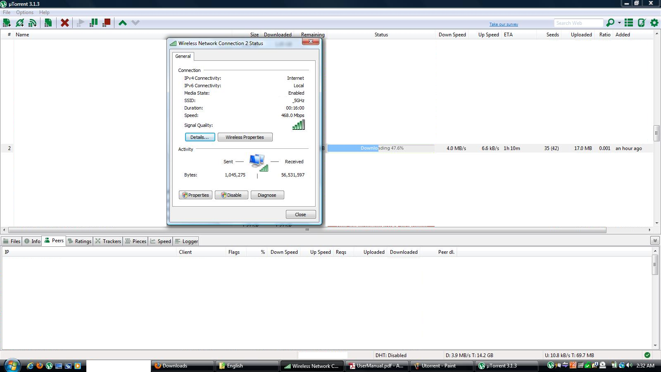Image resolution: width=661 pixels, height=372 pixels.
Task: Switch to the Trackers tab
Action: (108, 241)
